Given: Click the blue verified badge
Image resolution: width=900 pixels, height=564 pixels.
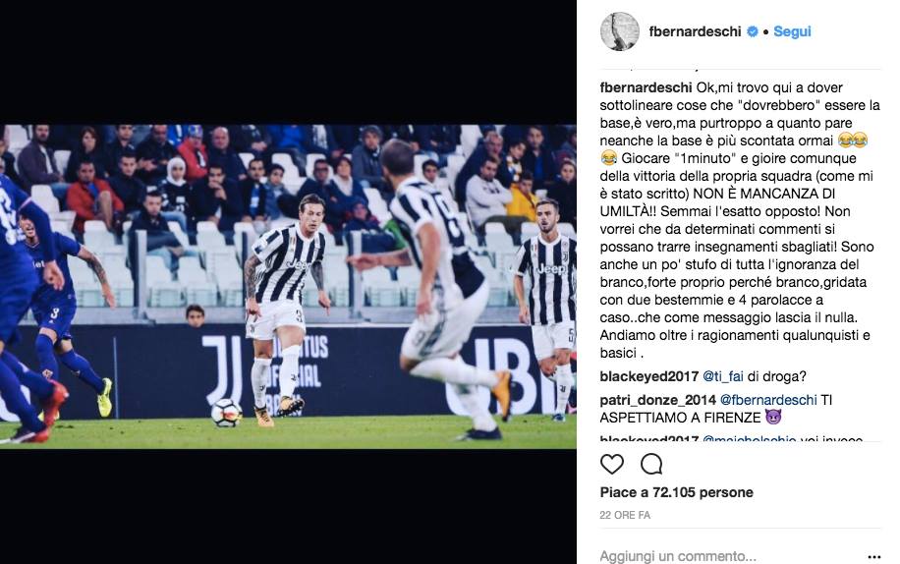Looking at the screenshot, I should [x=753, y=31].
